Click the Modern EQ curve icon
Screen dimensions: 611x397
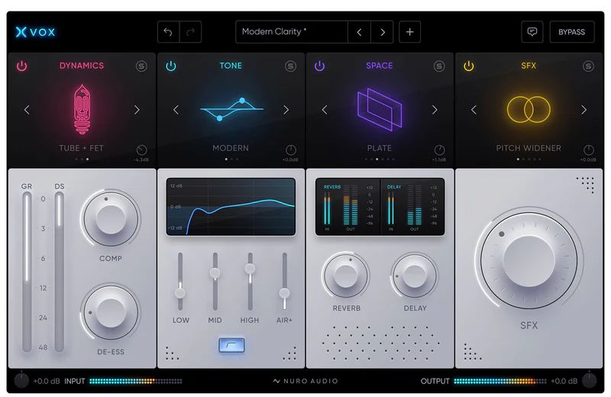231,109
